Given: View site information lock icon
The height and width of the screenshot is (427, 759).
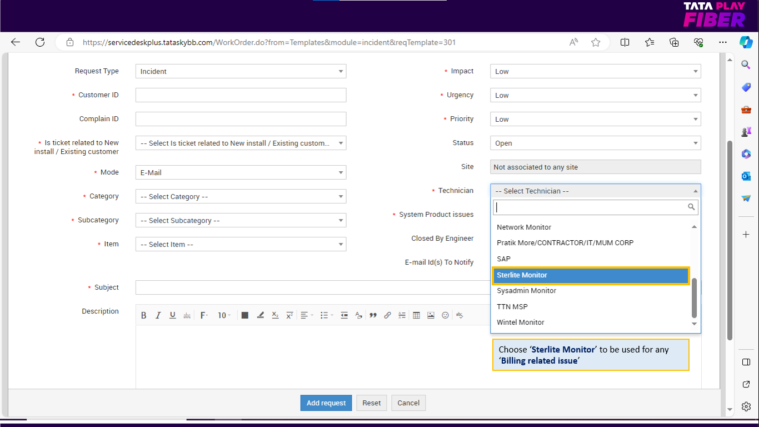Looking at the screenshot, I should click(69, 42).
